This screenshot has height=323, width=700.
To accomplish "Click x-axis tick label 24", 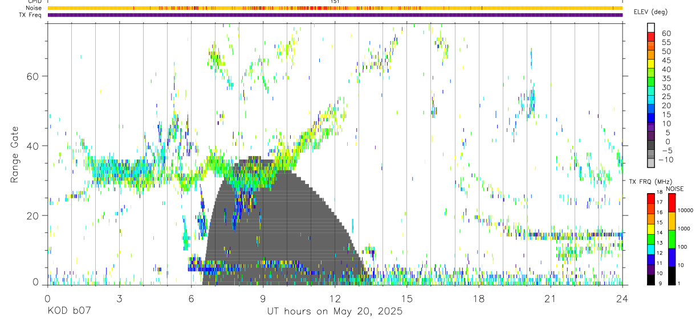I will [622, 299].
